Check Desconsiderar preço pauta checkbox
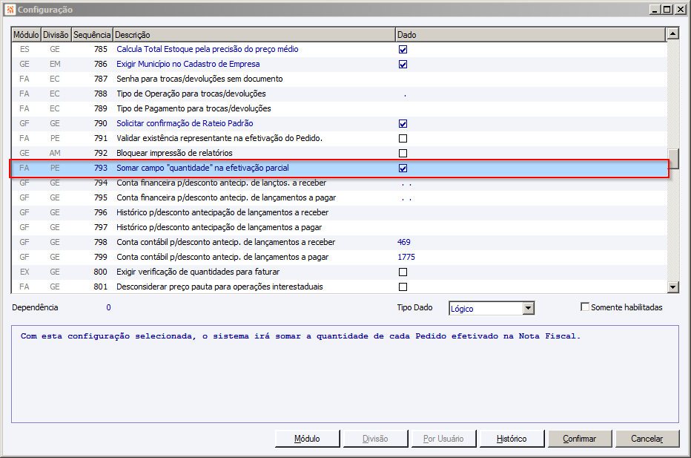 pyautogui.click(x=403, y=287)
